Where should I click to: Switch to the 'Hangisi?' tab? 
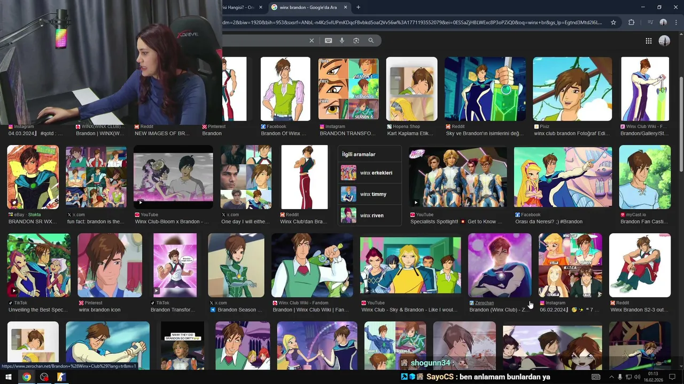pyautogui.click(x=238, y=7)
